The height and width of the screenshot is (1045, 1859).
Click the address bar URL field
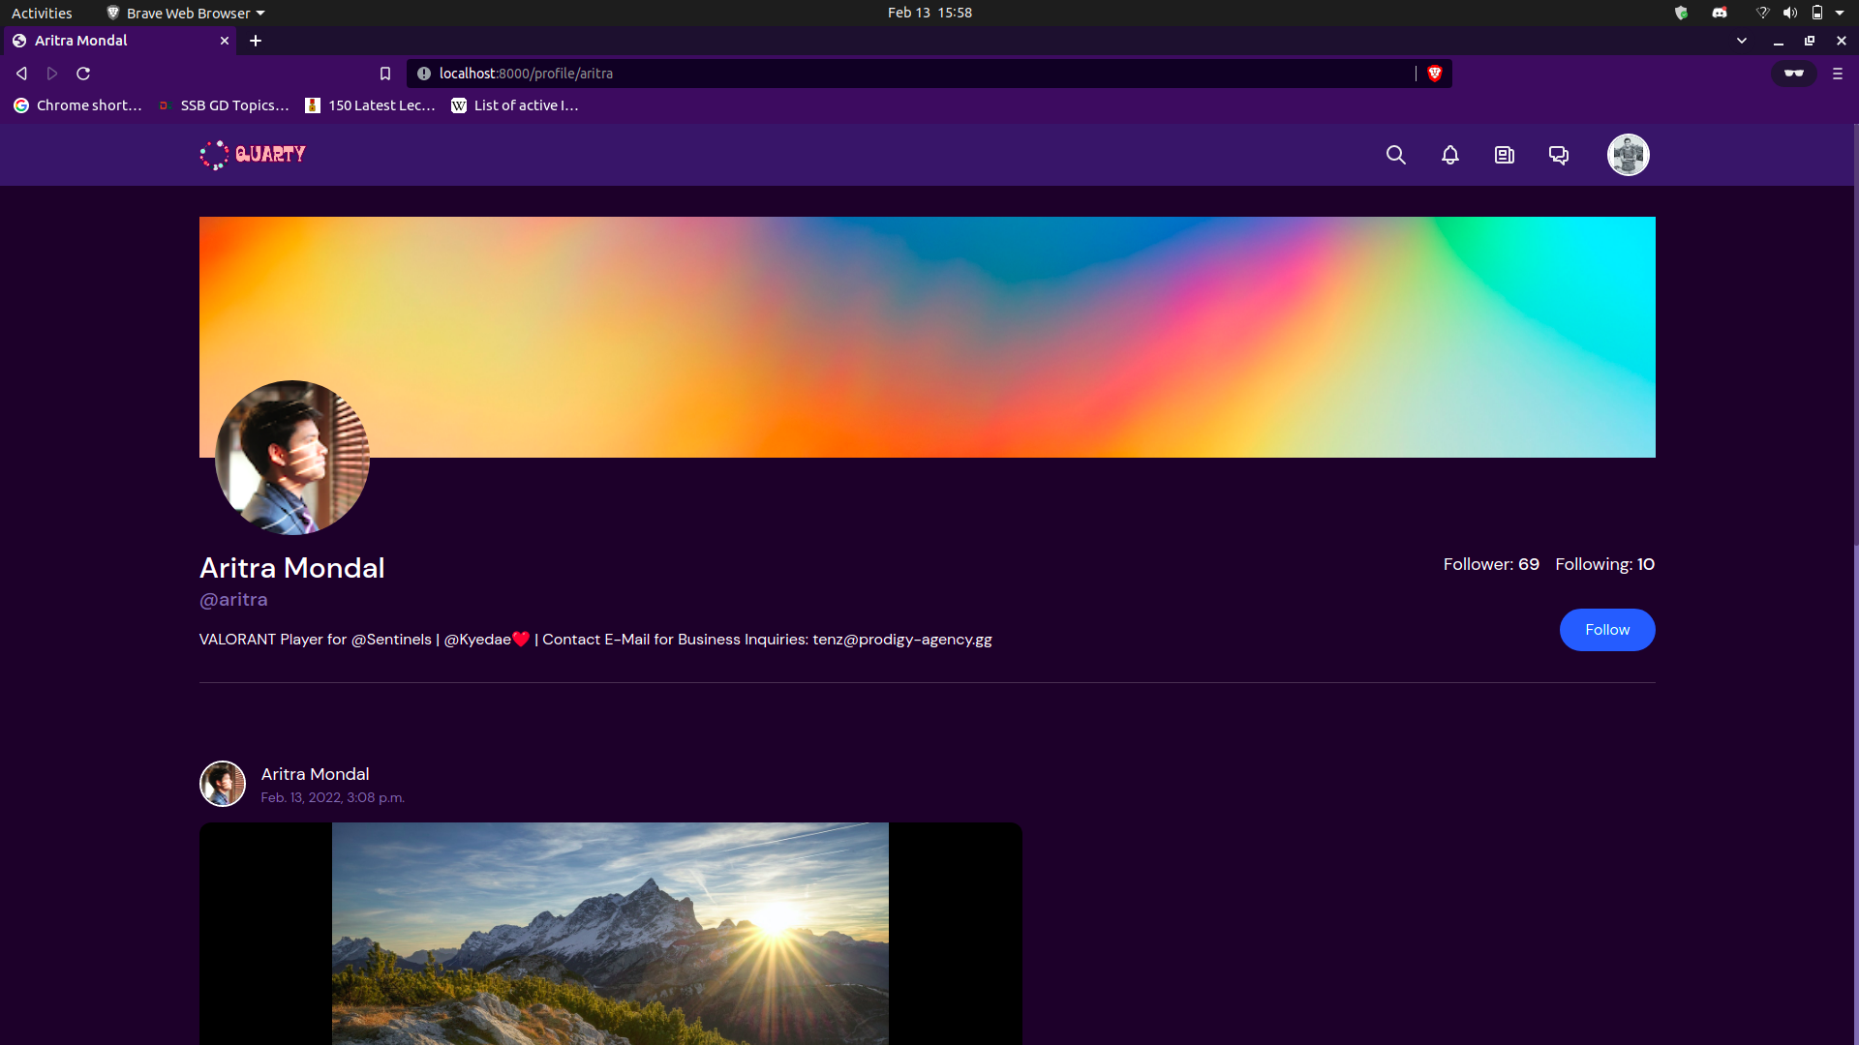tap(910, 74)
